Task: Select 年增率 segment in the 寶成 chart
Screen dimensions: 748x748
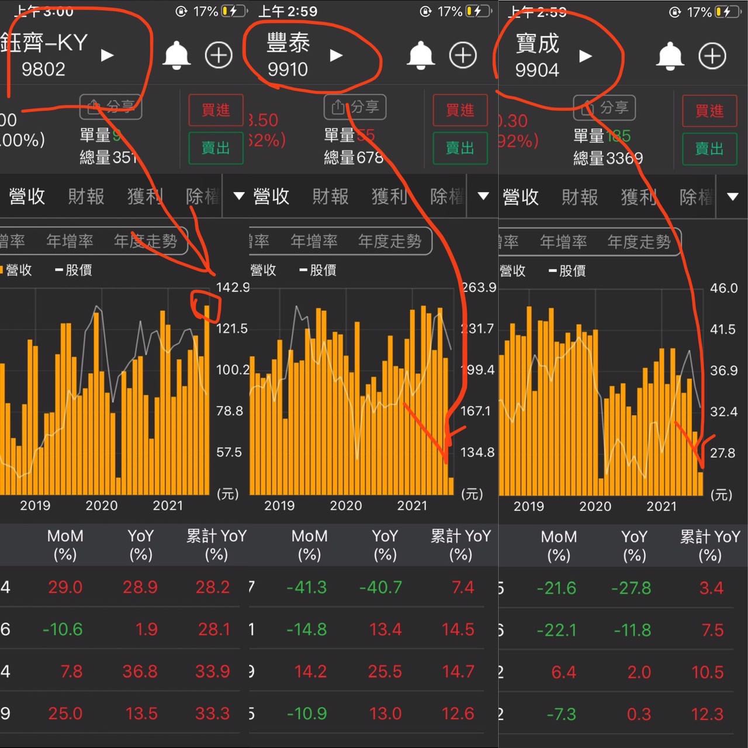Action: (x=563, y=241)
